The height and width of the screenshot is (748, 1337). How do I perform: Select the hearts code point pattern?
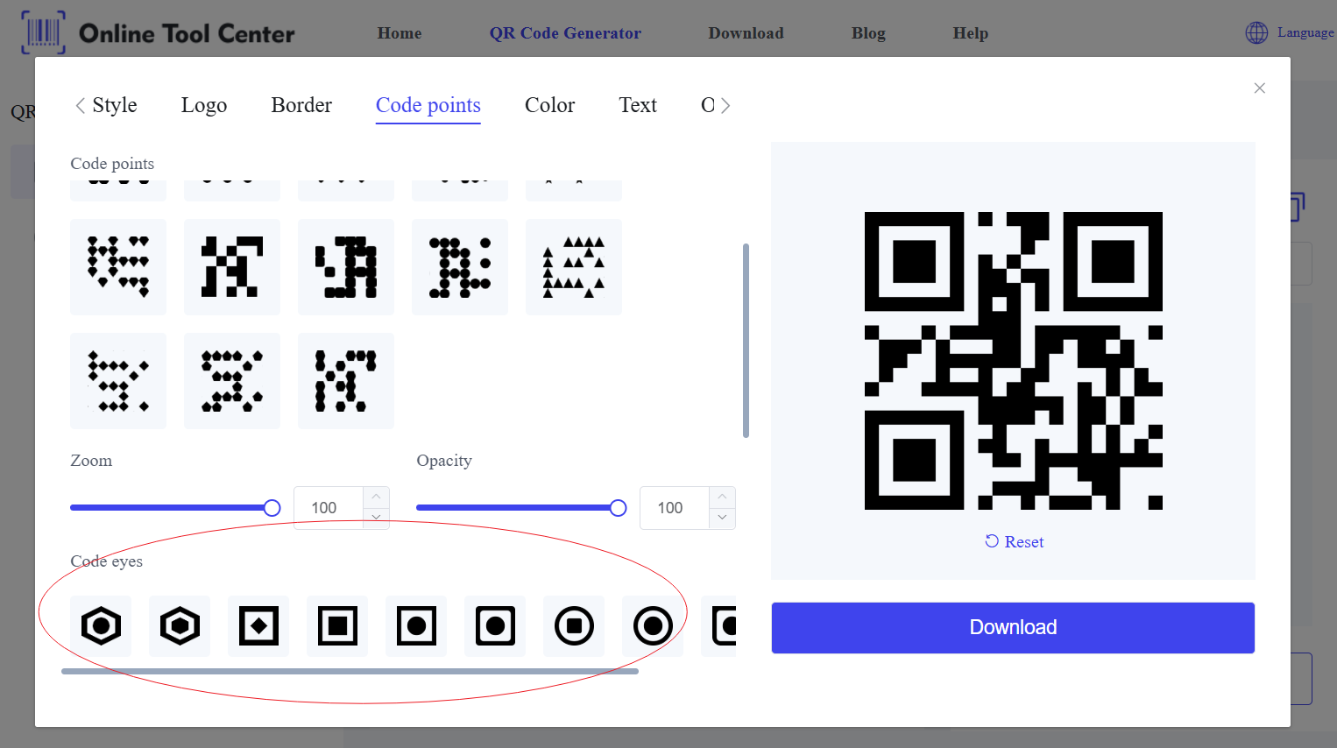(x=118, y=267)
